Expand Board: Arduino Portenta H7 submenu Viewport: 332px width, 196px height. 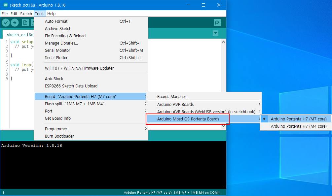(91, 97)
